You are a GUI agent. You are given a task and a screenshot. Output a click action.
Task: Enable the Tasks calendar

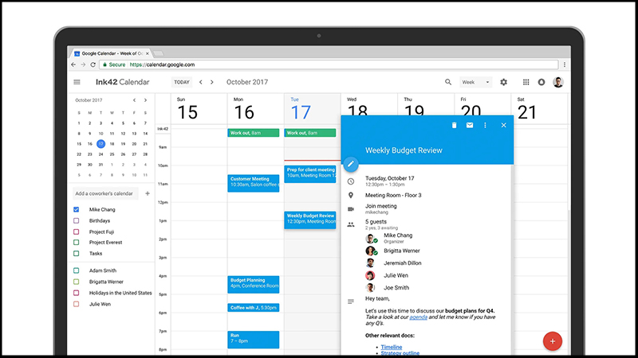coord(76,253)
